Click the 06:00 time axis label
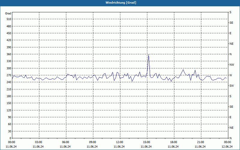This screenshot has height=150, width=240. click(x=66, y=142)
